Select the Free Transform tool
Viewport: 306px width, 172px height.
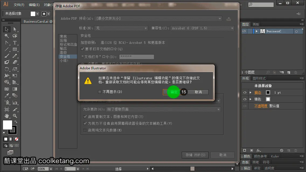pos(15,75)
